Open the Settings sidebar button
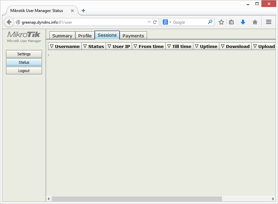Image resolution: width=278 pixels, height=204 pixels. 24,54
